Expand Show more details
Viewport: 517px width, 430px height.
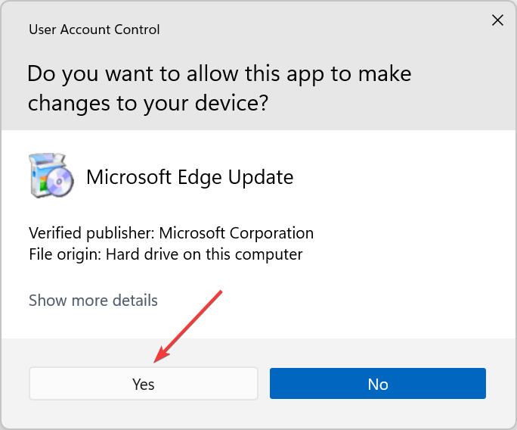tap(93, 301)
